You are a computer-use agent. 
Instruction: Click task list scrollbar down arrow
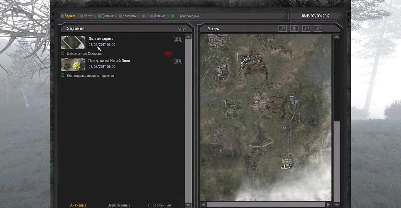coord(188,205)
